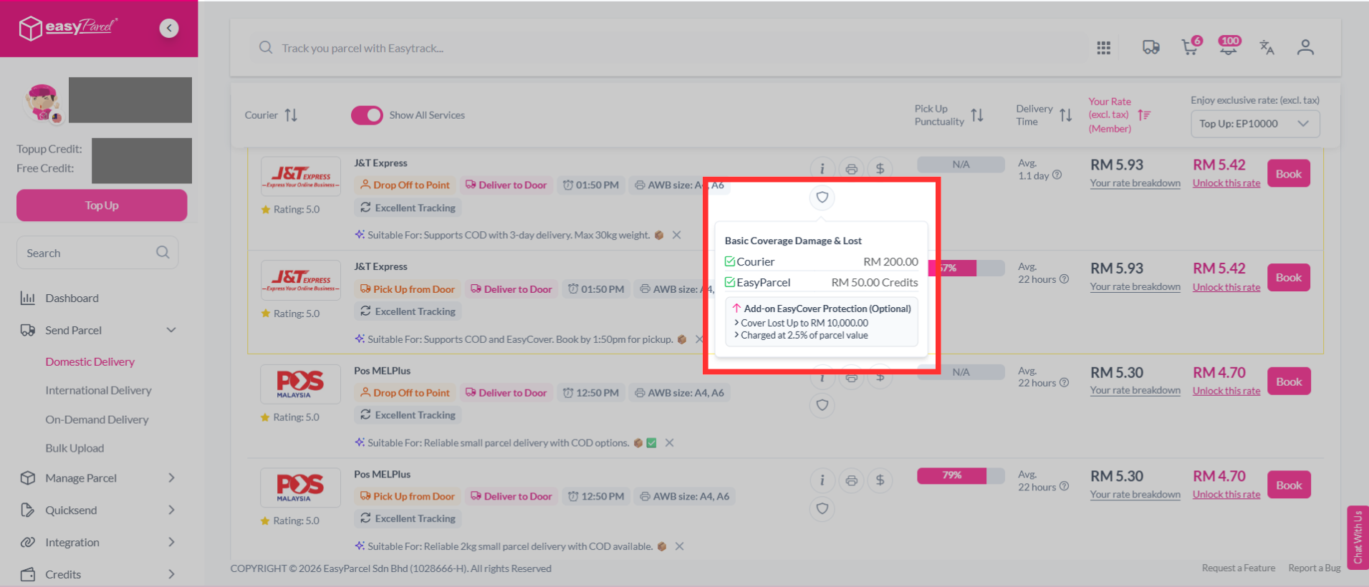Open Dashboard in the sidebar

pyautogui.click(x=72, y=298)
